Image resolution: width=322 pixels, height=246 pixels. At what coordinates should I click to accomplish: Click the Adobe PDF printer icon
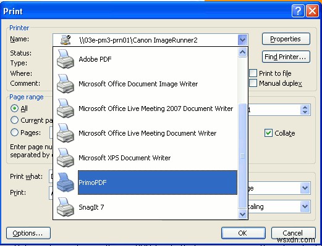(x=65, y=59)
